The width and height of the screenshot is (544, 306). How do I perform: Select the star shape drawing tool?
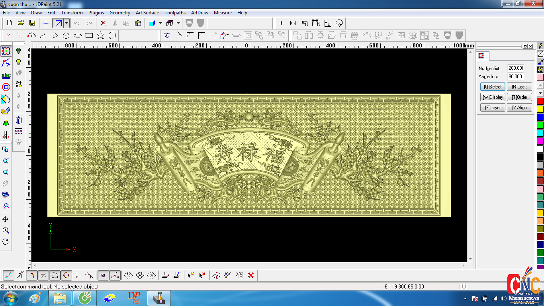[100, 35]
